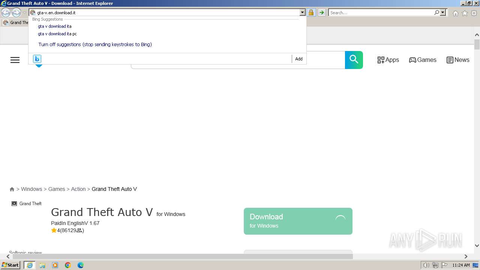Focus the browser Search box
This screenshot has width=480, height=270.
pyautogui.click(x=381, y=13)
